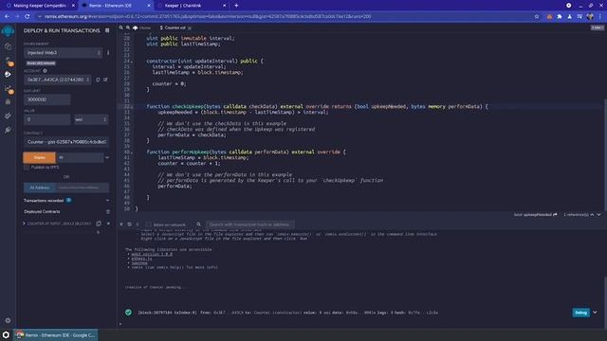Click the browser back arrow
This screenshot has width=607, height=341.
7,17
